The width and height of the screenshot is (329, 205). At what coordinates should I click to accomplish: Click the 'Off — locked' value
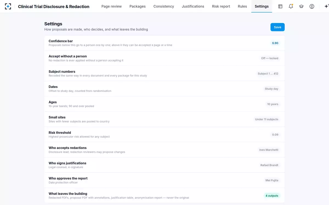(x=270, y=58)
